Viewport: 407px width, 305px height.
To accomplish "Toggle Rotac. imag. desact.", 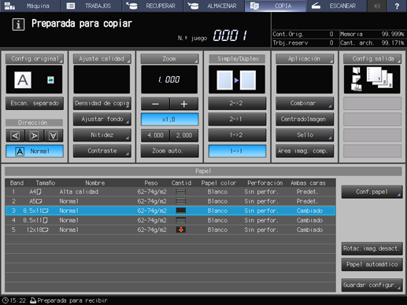I will [372, 248].
